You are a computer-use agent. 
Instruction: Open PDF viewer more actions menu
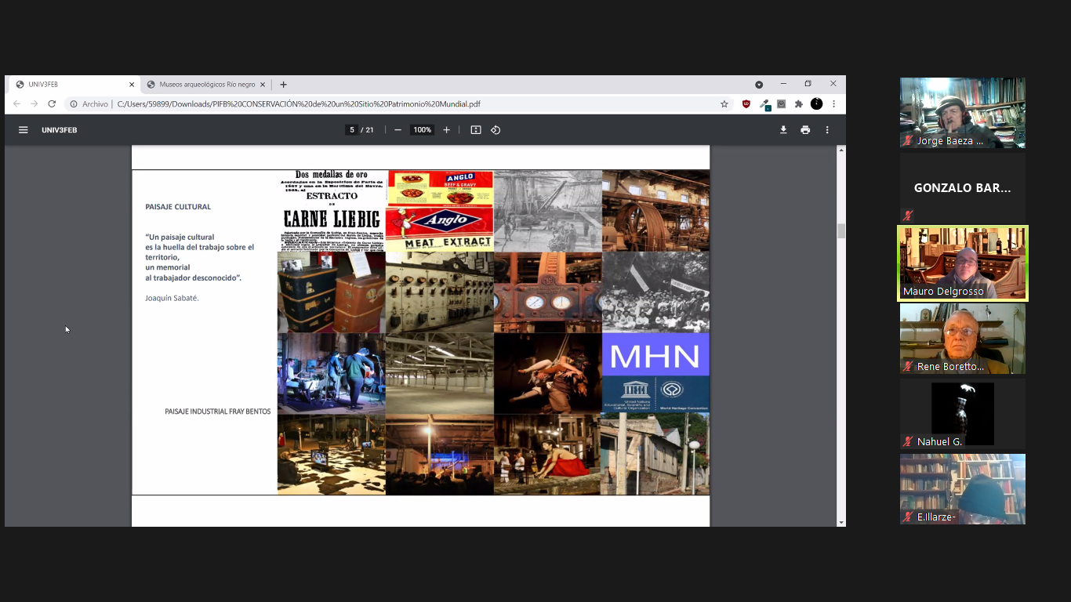827,130
